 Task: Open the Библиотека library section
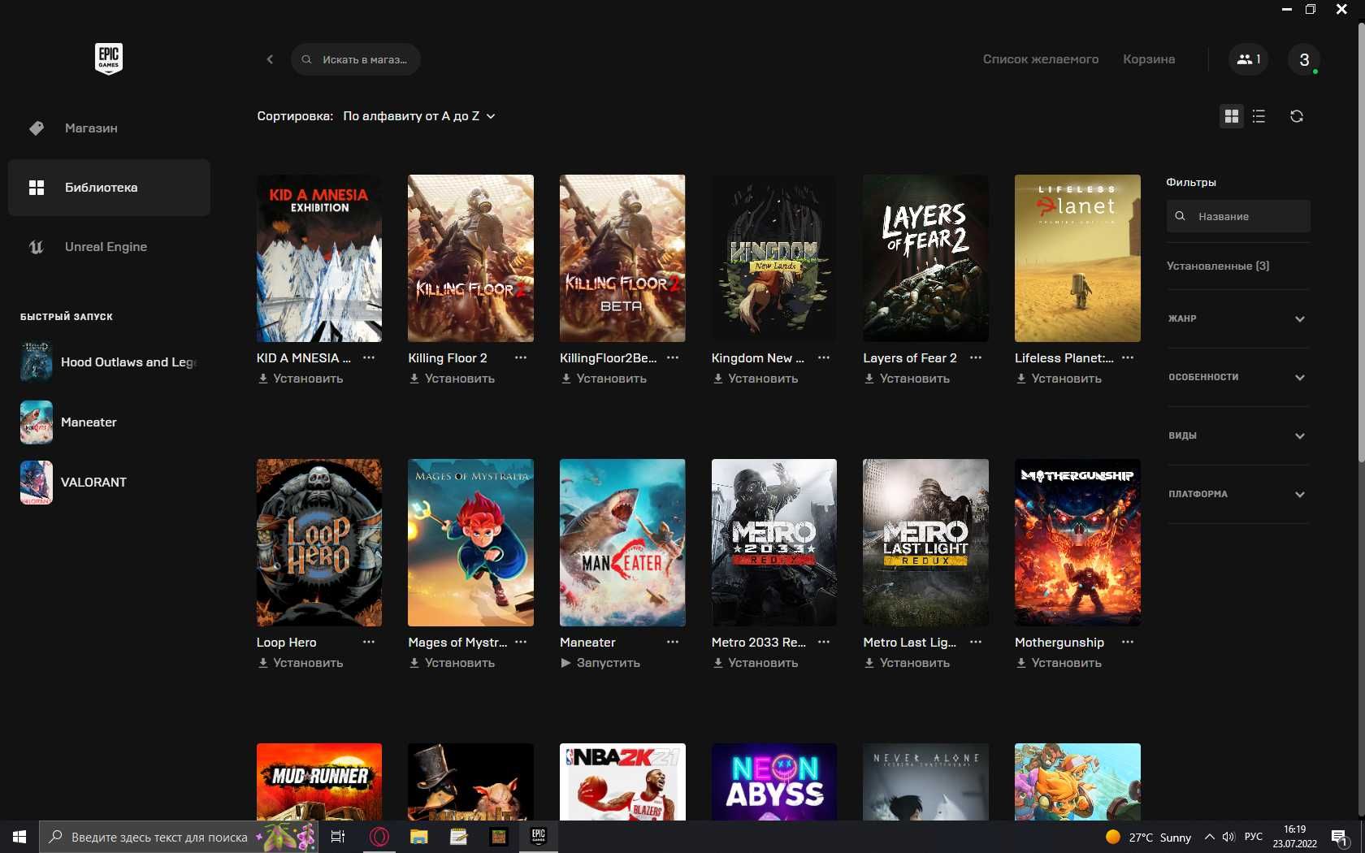tap(109, 188)
